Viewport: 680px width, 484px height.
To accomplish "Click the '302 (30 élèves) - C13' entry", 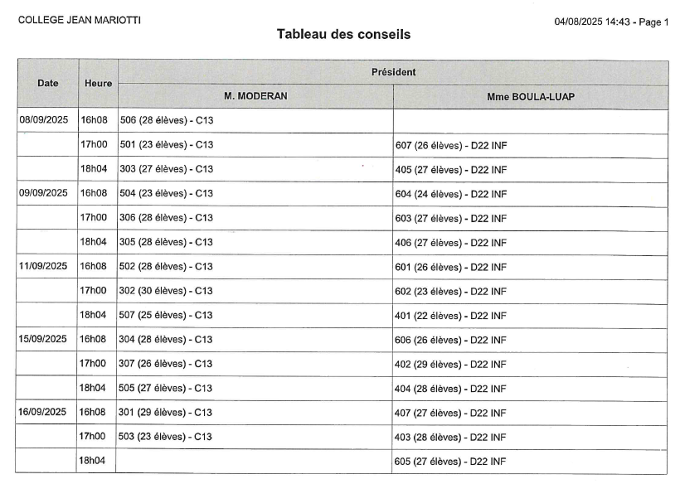I will tap(167, 291).
